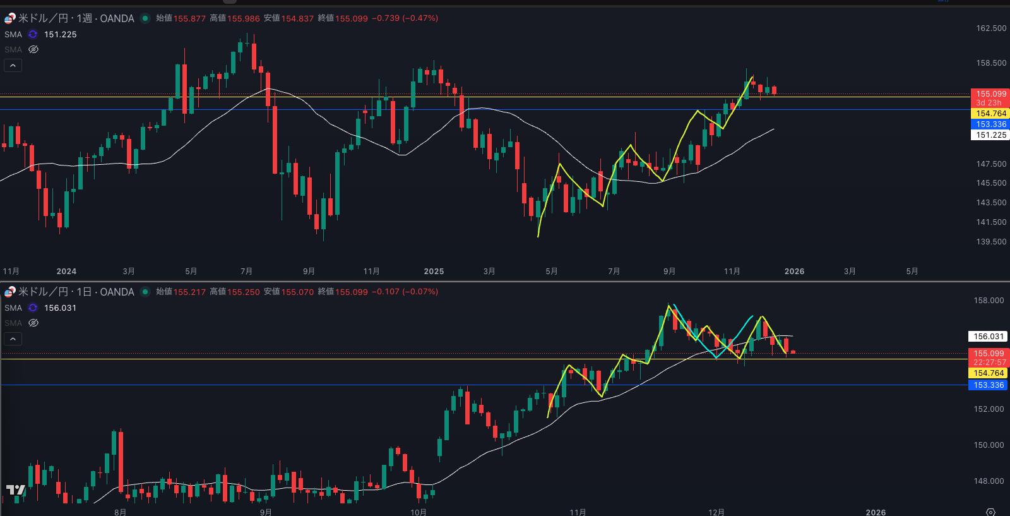Collapse the indicator legend on daily chart
The width and height of the screenshot is (1010, 516).
[x=13, y=339]
